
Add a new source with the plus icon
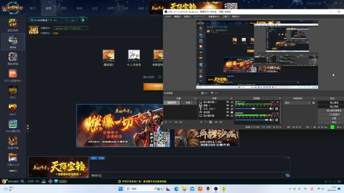tap(201, 122)
